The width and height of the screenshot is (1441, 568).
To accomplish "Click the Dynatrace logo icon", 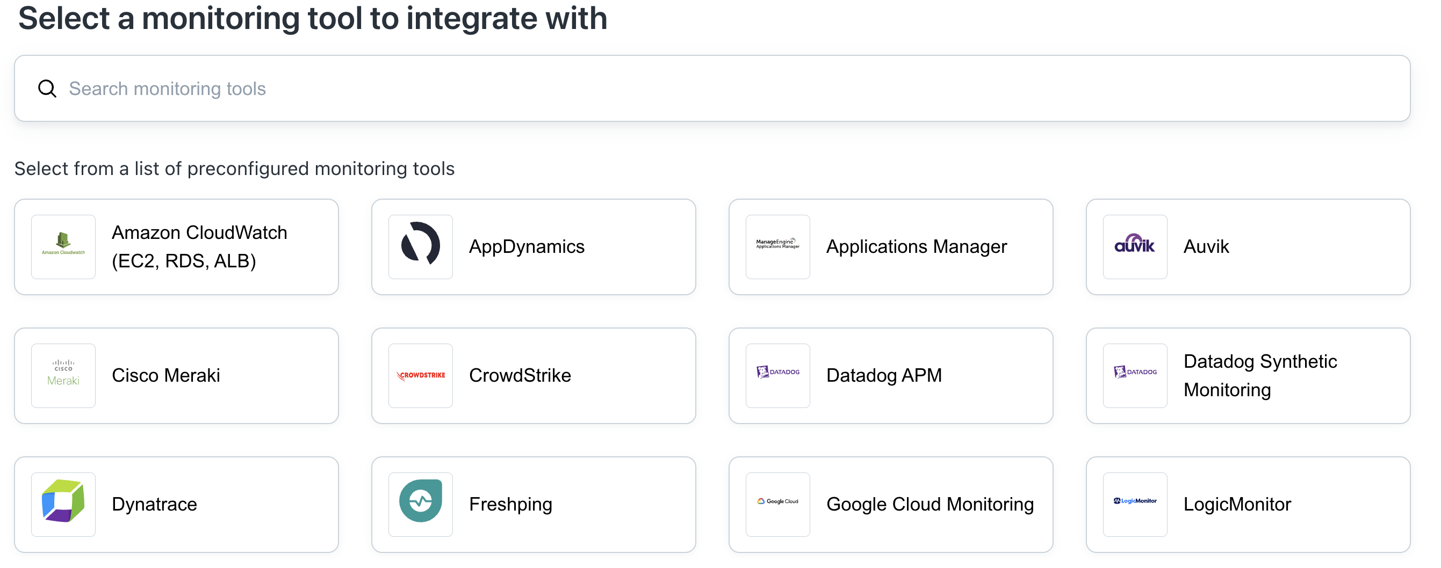I will point(63,504).
